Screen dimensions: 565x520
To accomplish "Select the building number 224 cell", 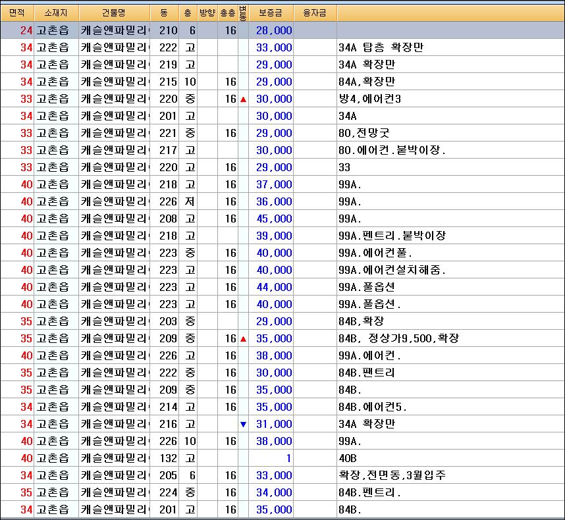I will coord(169,492).
